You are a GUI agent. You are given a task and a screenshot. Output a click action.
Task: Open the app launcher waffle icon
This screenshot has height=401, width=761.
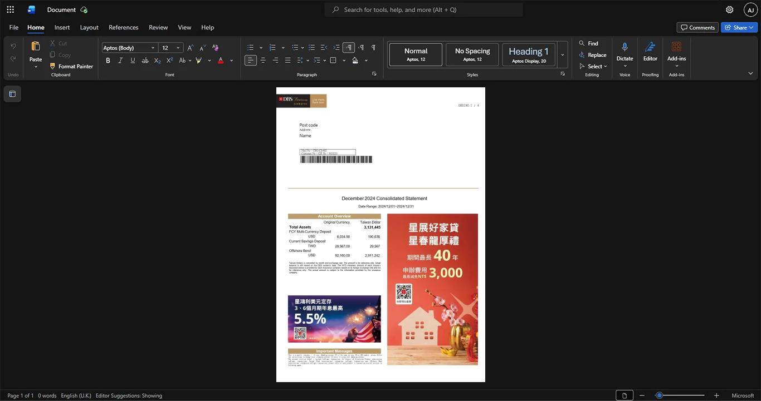coord(10,9)
